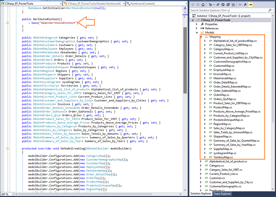Toggle Sync with Active Document
The width and height of the screenshot is (276, 197).
coord(218,5)
